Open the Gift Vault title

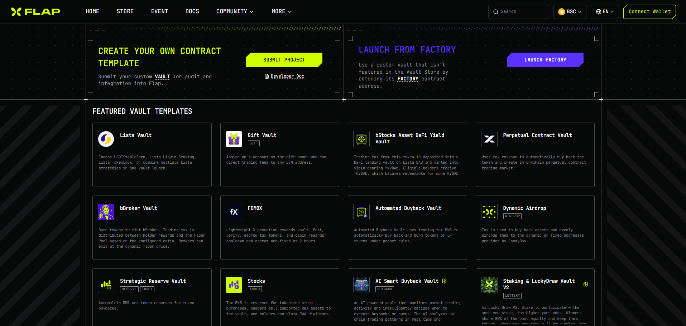(x=262, y=135)
